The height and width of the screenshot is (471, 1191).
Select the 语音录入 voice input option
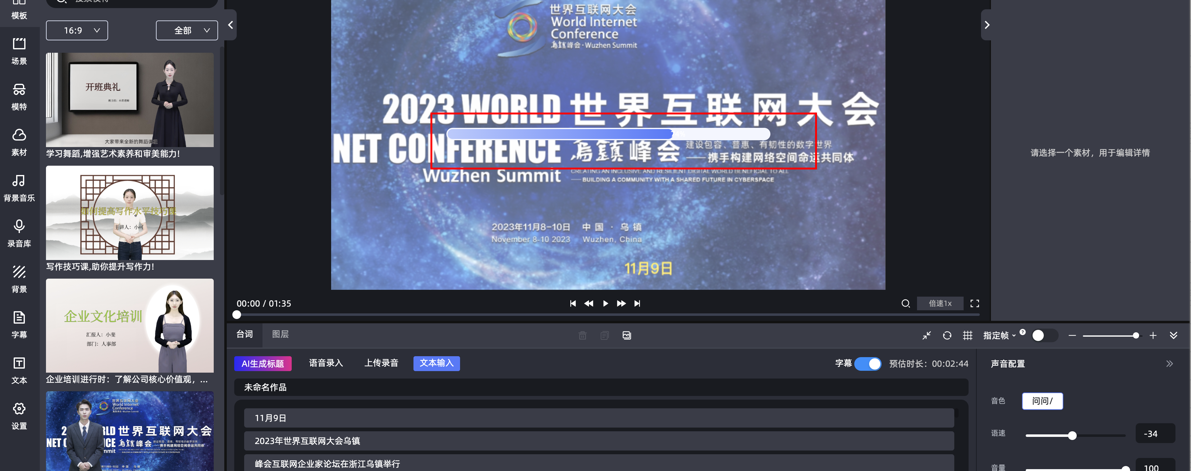[326, 363]
